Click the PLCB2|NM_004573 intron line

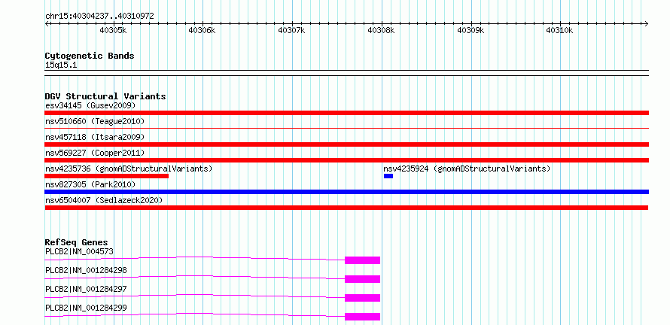pos(195,258)
